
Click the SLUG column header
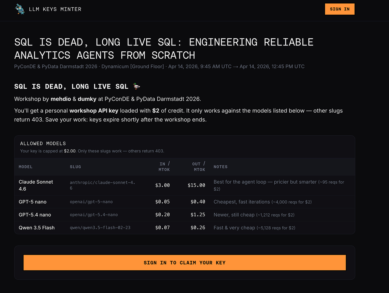(x=75, y=167)
